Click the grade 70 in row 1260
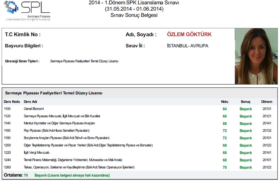This screenshot has height=182, width=280. pyautogui.click(x=225, y=167)
